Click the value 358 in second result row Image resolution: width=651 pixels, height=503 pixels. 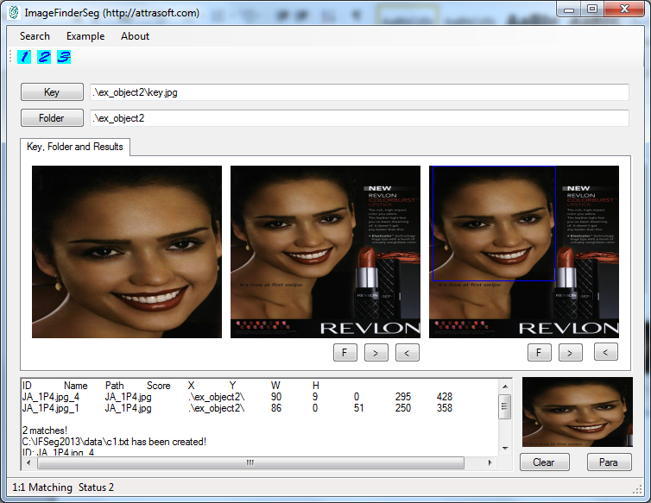point(445,408)
